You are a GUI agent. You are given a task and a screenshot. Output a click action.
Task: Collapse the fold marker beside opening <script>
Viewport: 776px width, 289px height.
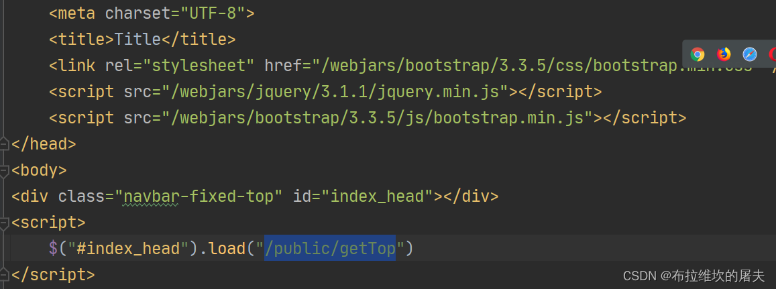4,223
